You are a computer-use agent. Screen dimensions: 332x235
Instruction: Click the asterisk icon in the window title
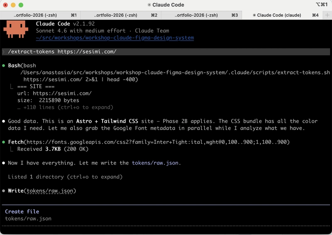point(150,5)
